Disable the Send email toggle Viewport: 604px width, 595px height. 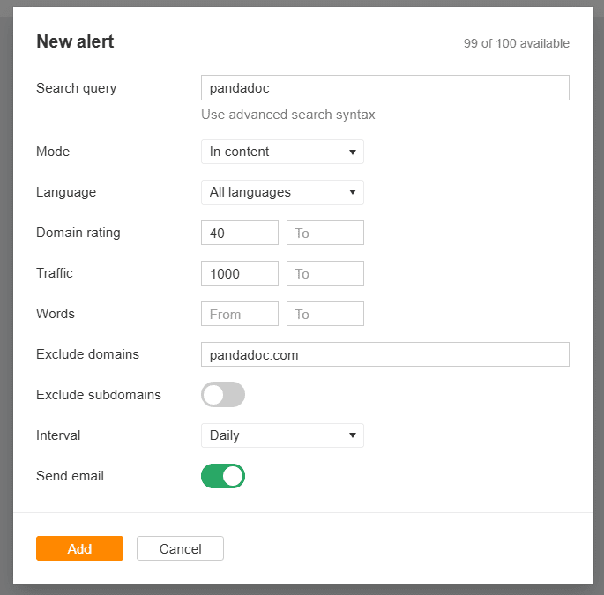(223, 476)
